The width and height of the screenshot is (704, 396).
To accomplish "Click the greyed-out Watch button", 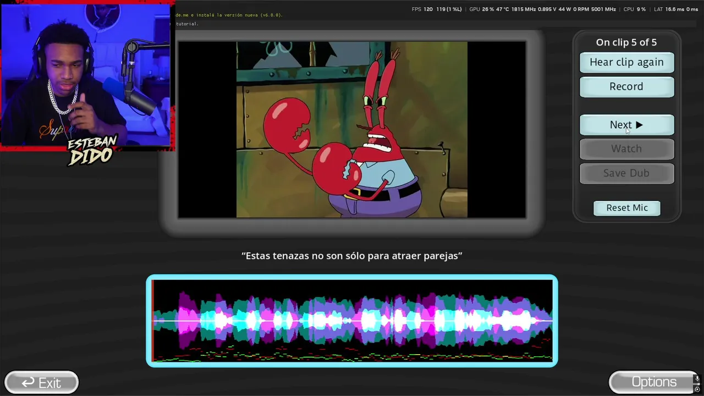I will (626, 148).
